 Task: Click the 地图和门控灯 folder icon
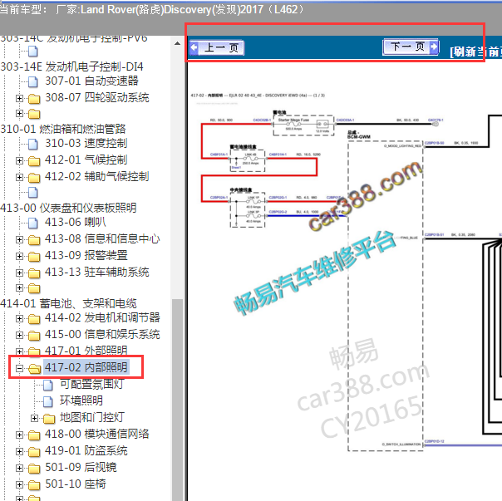pos(49,419)
